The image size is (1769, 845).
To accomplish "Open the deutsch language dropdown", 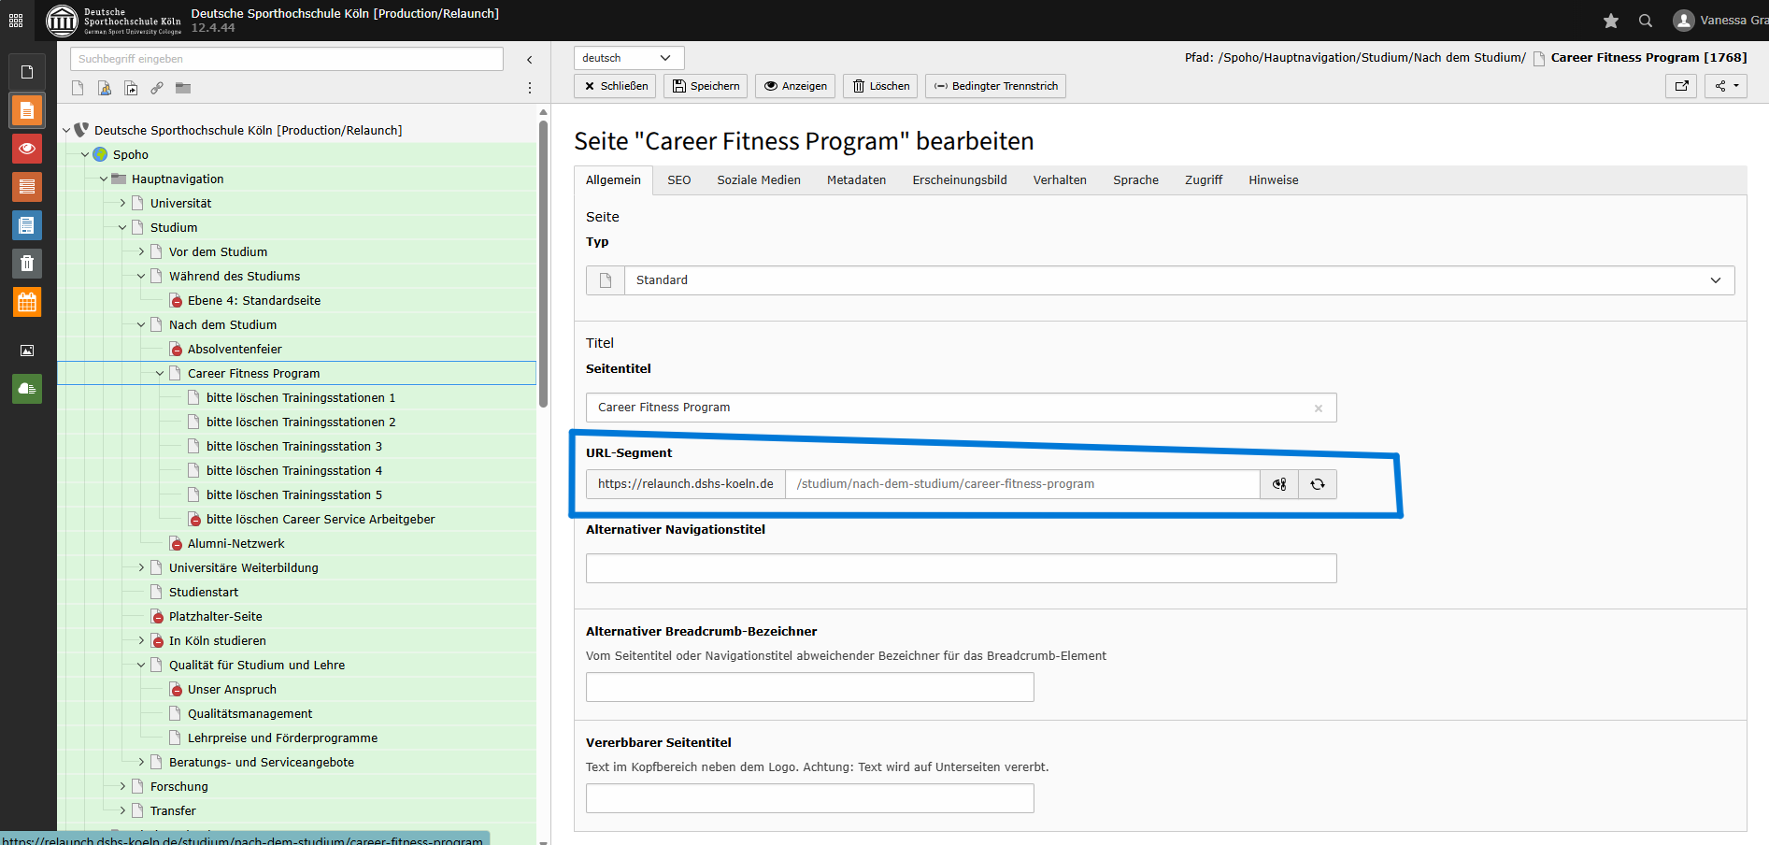I will point(628,58).
